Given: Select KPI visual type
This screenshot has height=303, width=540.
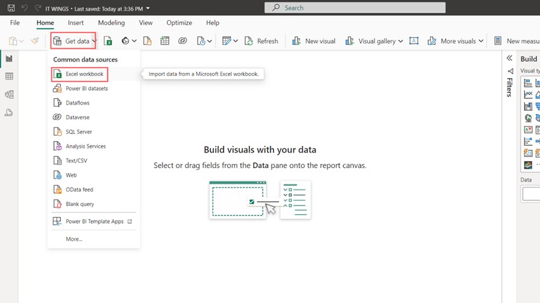Looking at the screenshot, I should coord(528,130).
